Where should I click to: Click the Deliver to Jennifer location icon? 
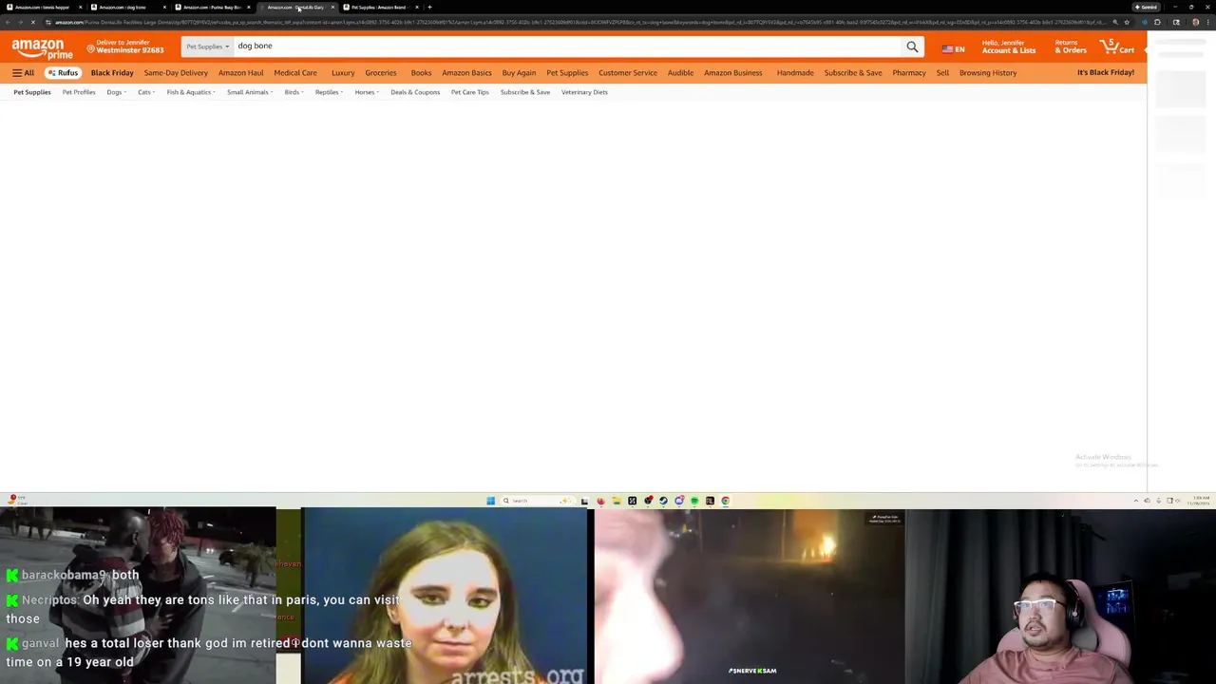[x=90, y=47]
